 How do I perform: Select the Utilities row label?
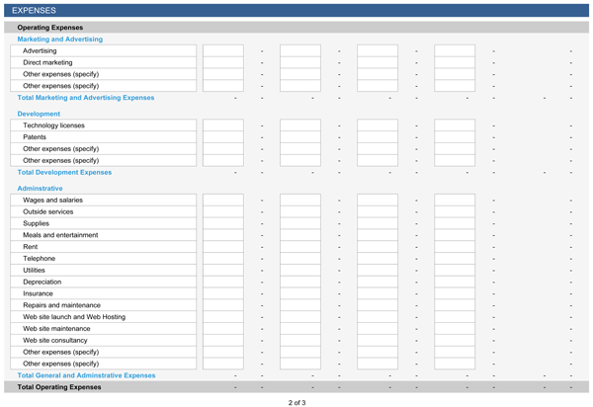[x=34, y=271]
